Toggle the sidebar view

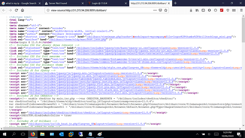203,10
